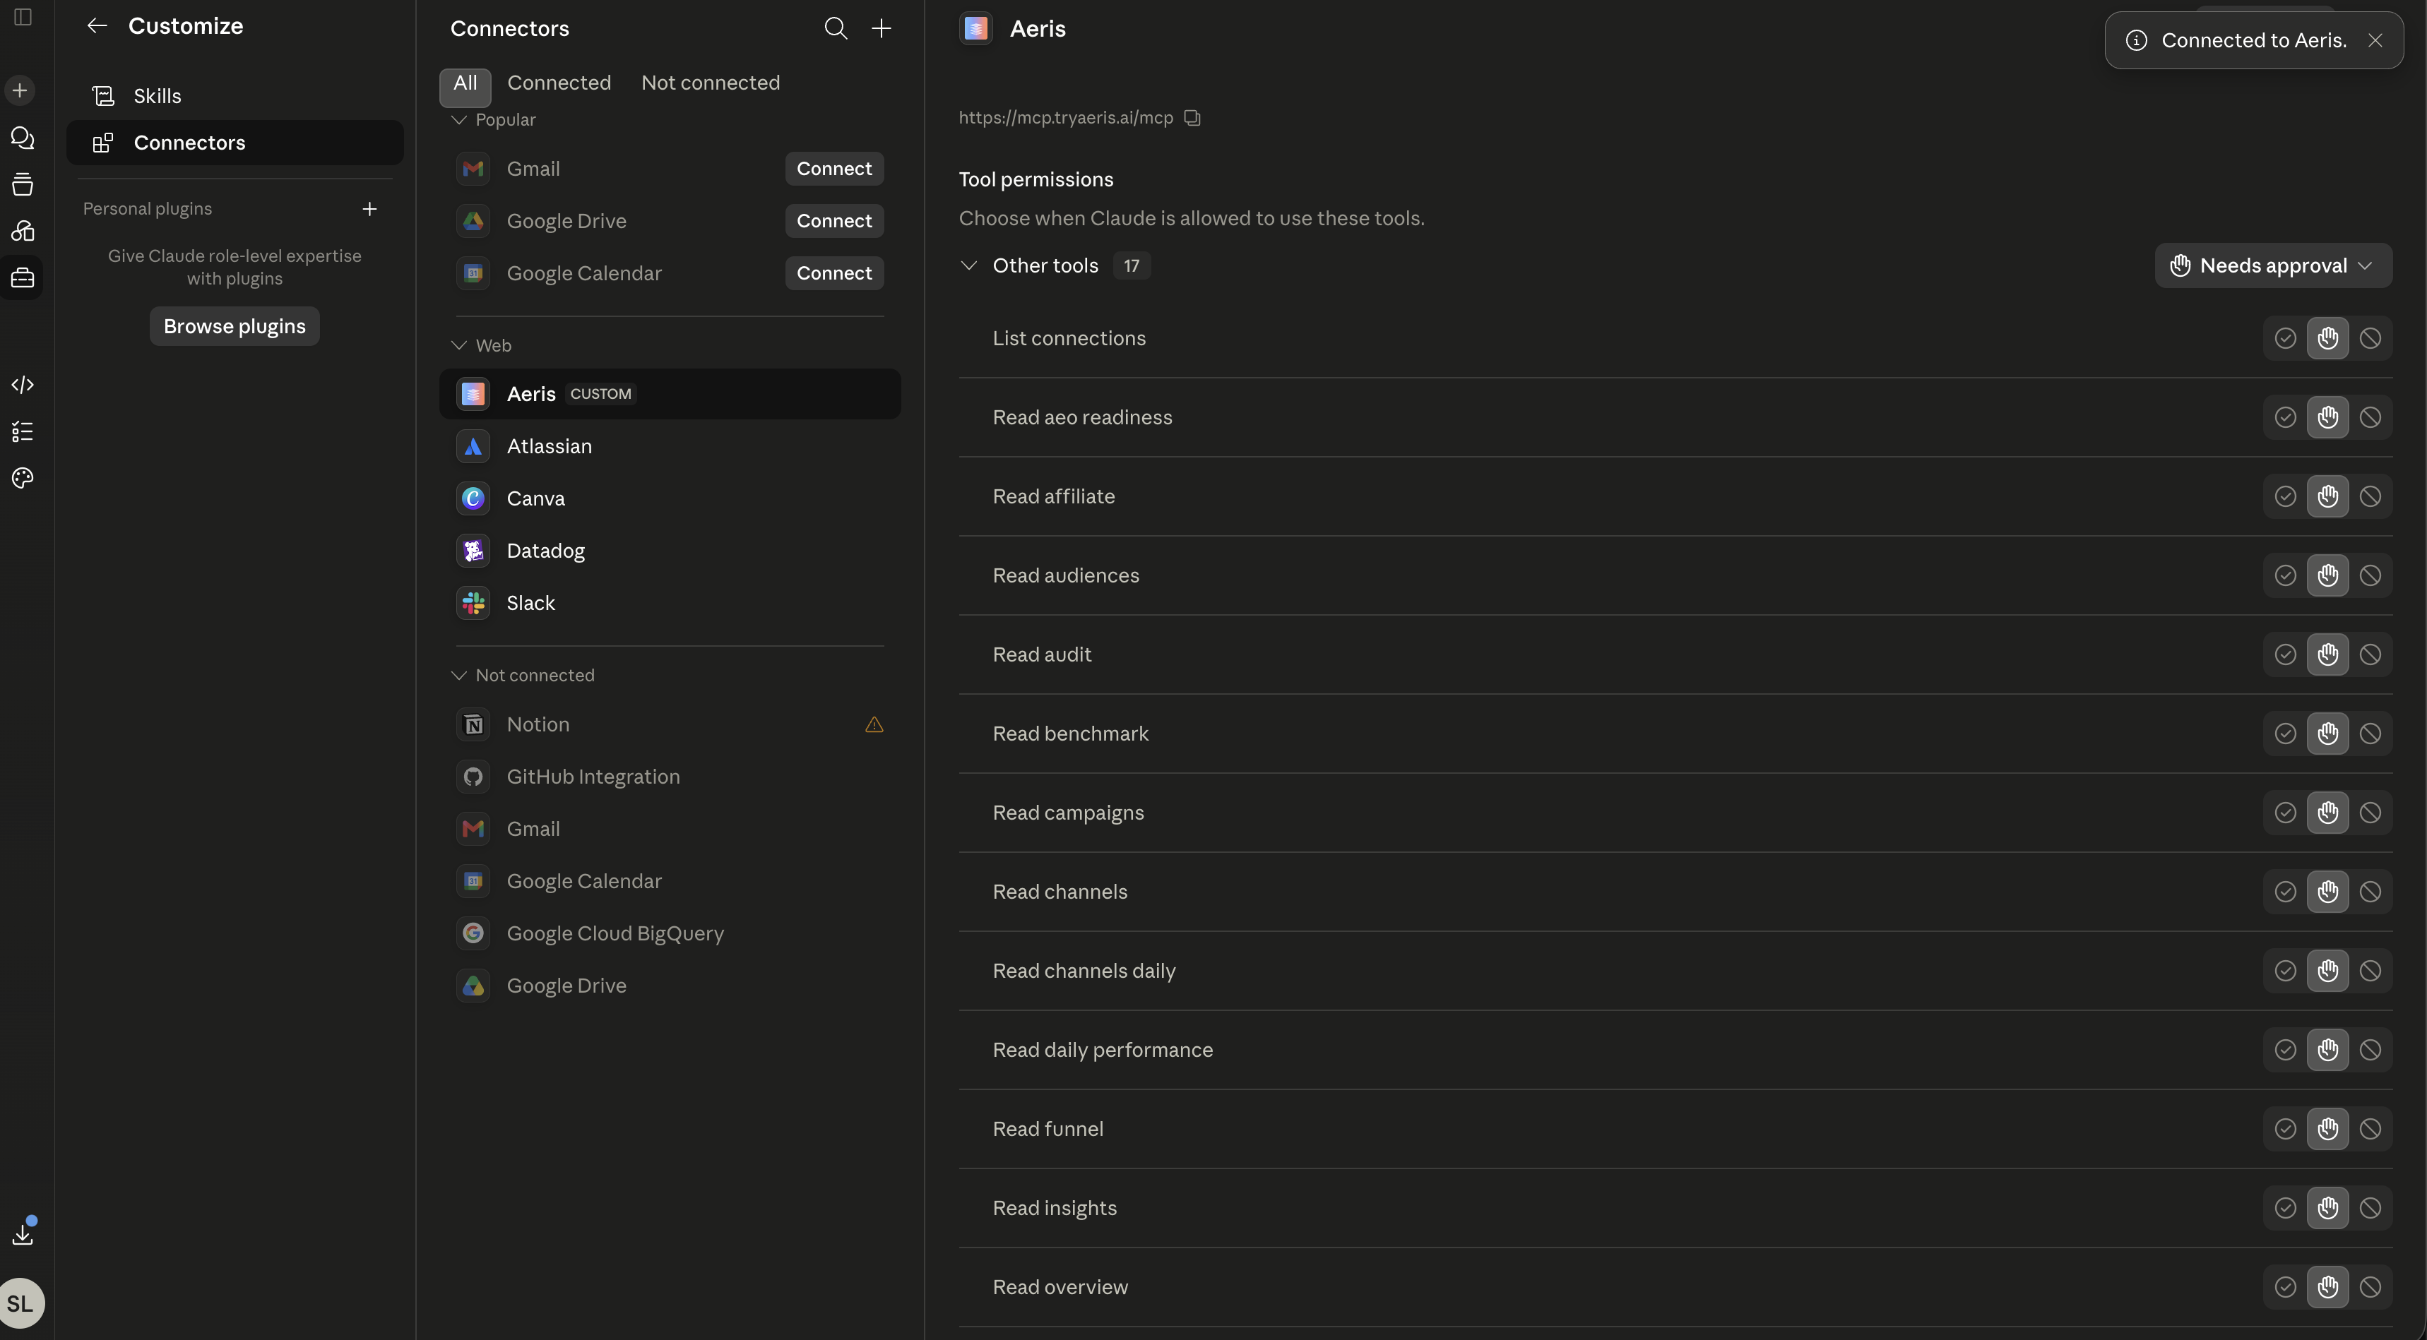Open the task list icon in rail
2427x1340 pixels.
23,432
